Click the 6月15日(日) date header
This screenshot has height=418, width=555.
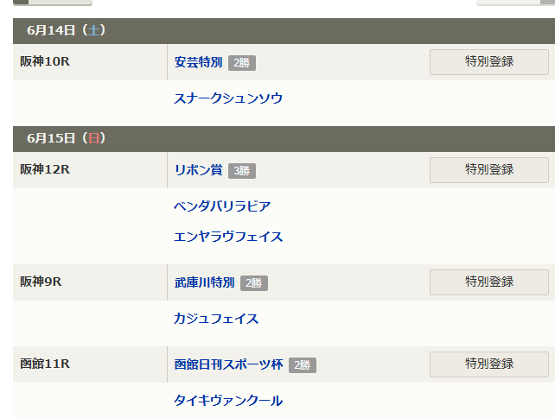[66, 138]
